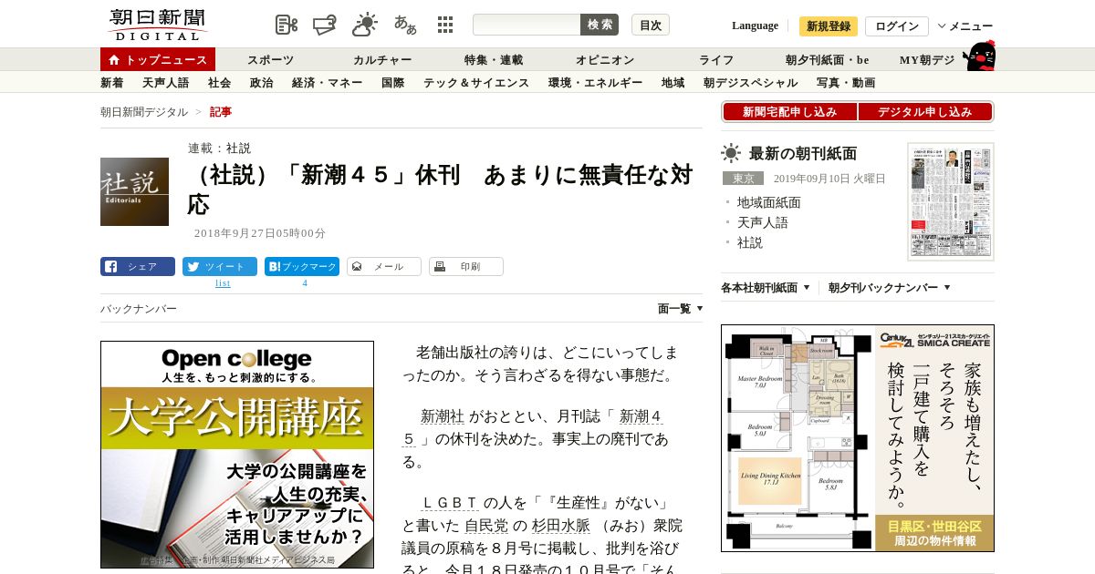The image size is (1095, 574).
Task: Tweet this article (ツイート)
Action: pyautogui.click(x=220, y=267)
